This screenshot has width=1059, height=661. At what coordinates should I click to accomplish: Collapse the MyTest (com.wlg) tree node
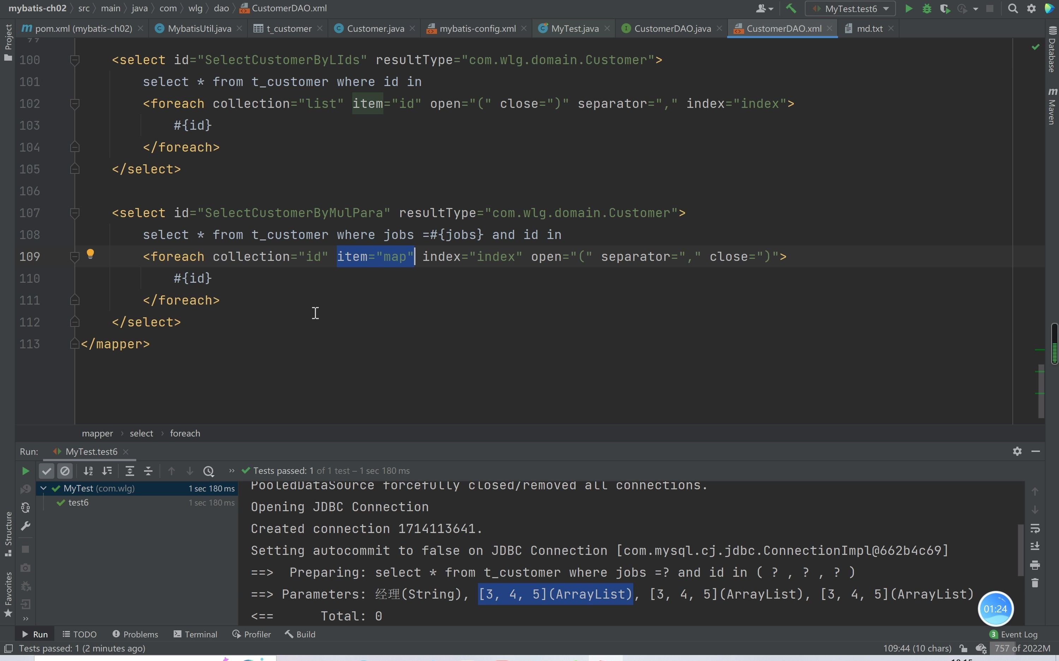pyautogui.click(x=43, y=488)
